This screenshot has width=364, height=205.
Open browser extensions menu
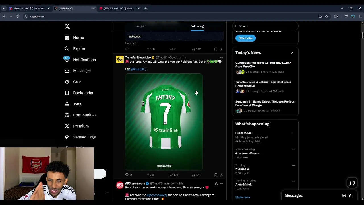336,17
